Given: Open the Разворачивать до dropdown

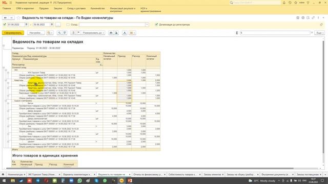Looking at the screenshot, I should (93, 33).
